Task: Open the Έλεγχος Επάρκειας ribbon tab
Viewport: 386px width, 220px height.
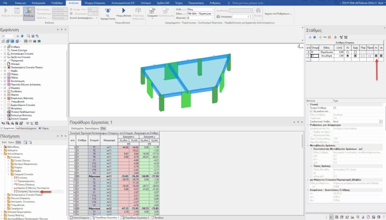Action: (x=95, y=3)
